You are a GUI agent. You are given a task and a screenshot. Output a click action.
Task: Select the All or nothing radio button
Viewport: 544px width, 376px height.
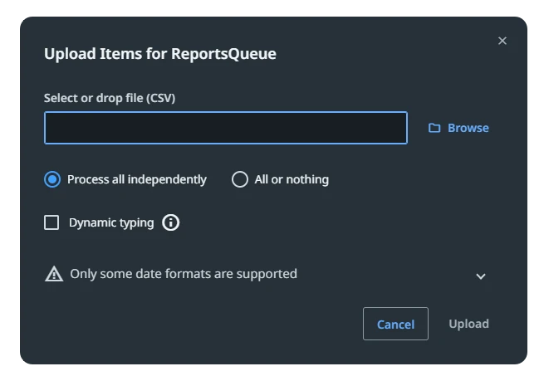pos(240,179)
